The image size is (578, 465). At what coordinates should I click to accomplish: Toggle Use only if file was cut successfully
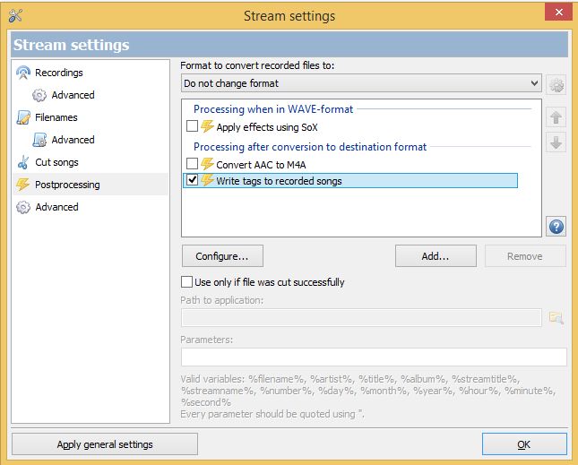pos(187,282)
